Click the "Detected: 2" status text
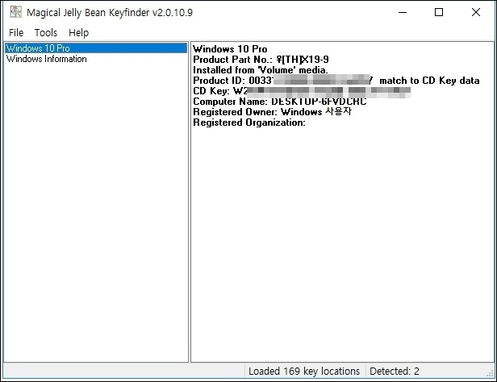Viewport: 497px width, 382px height. click(395, 371)
